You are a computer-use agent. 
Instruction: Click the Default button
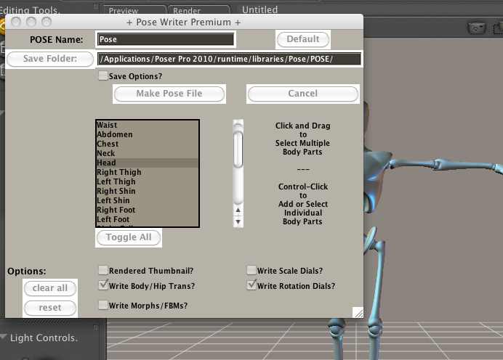(303, 39)
